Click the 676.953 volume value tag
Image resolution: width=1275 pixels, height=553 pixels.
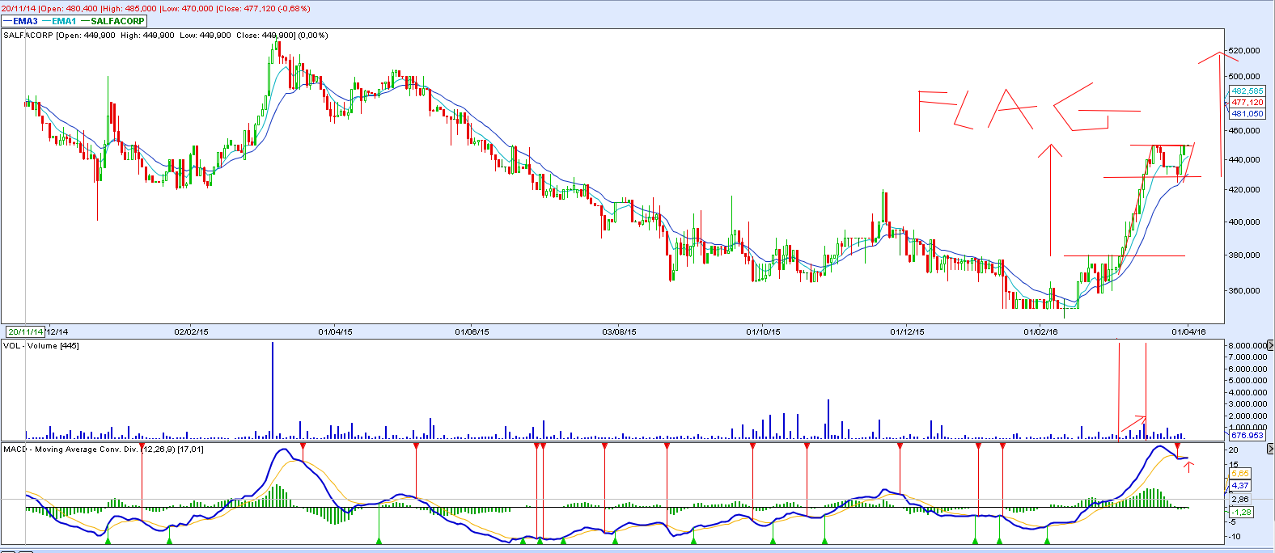pos(1247,435)
